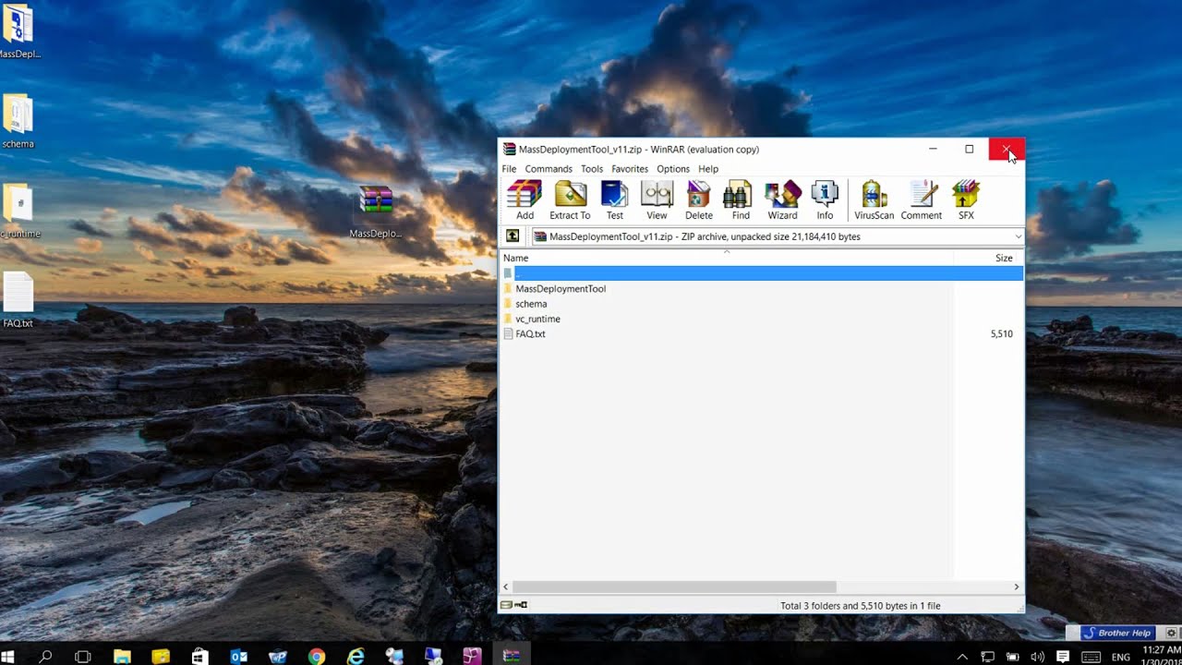Click the Brother Help settings gear
The height and width of the screenshot is (665, 1182).
pyautogui.click(x=1172, y=633)
